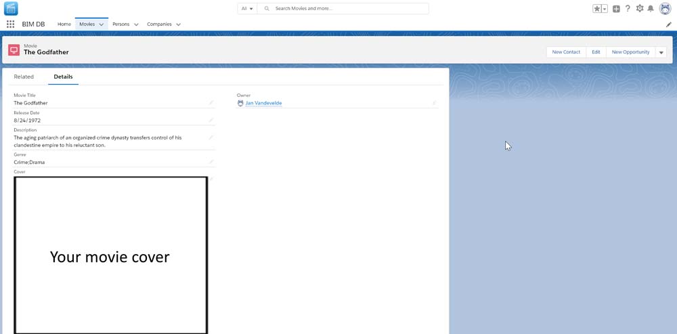
Task: Focus the Search Movies and more field
Action: pyautogui.click(x=343, y=8)
